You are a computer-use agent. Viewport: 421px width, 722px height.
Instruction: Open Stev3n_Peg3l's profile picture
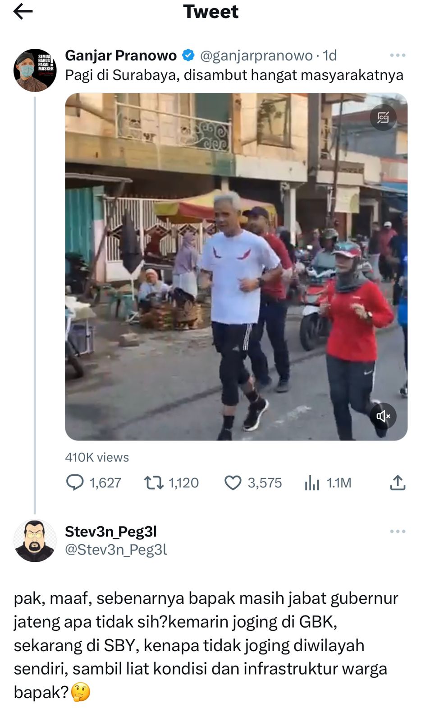point(35,541)
